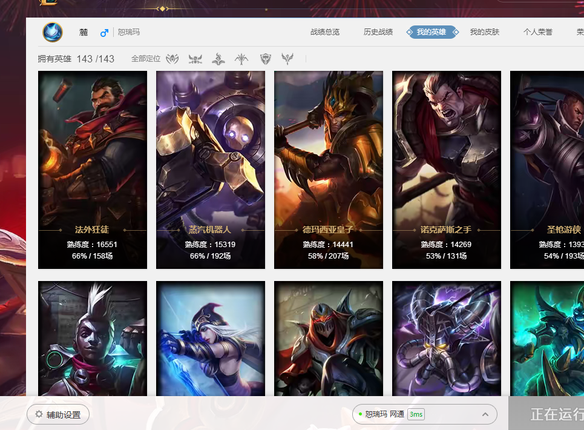Switch to the 历史战绩 tab
This screenshot has width=584, height=430.
pos(378,32)
